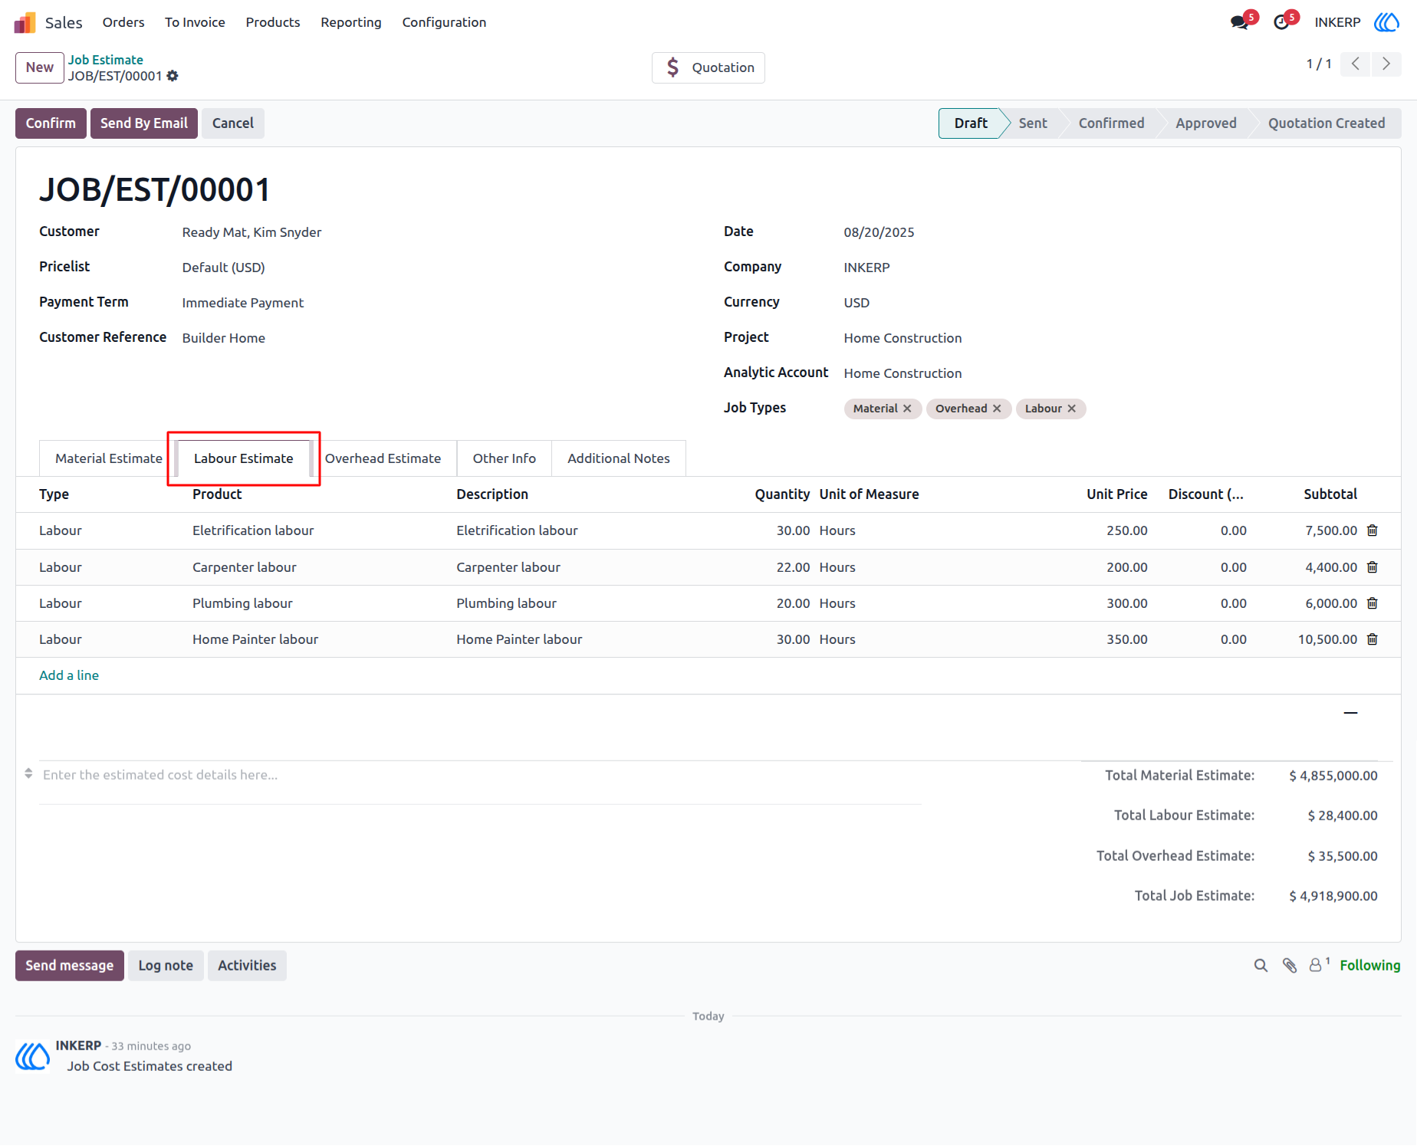1417x1146 pixels.
Task: Open the Configuration menu
Action: tap(444, 22)
